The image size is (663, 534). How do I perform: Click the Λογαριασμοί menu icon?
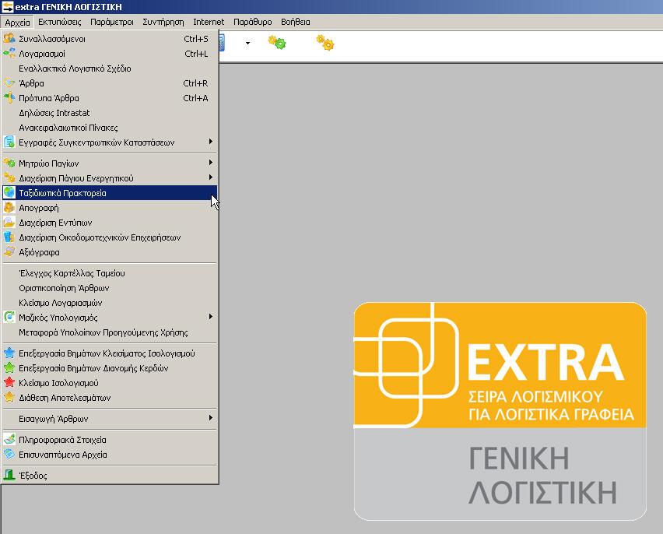[x=9, y=53]
